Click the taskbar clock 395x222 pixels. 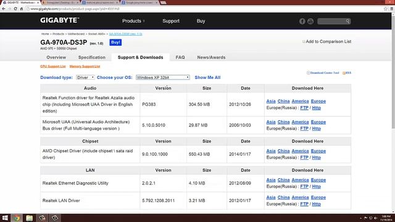[386, 218]
